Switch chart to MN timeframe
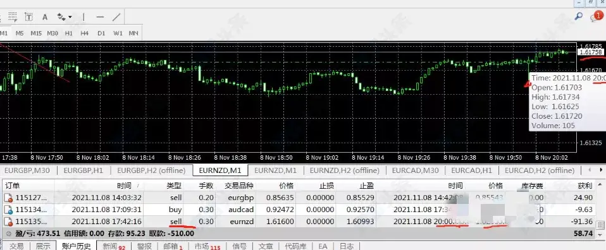 click(x=133, y=33)
